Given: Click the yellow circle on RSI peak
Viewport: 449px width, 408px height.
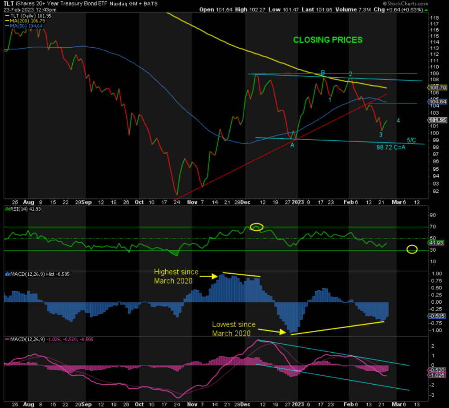Looking at the screenshot, I should coord(256,226).
